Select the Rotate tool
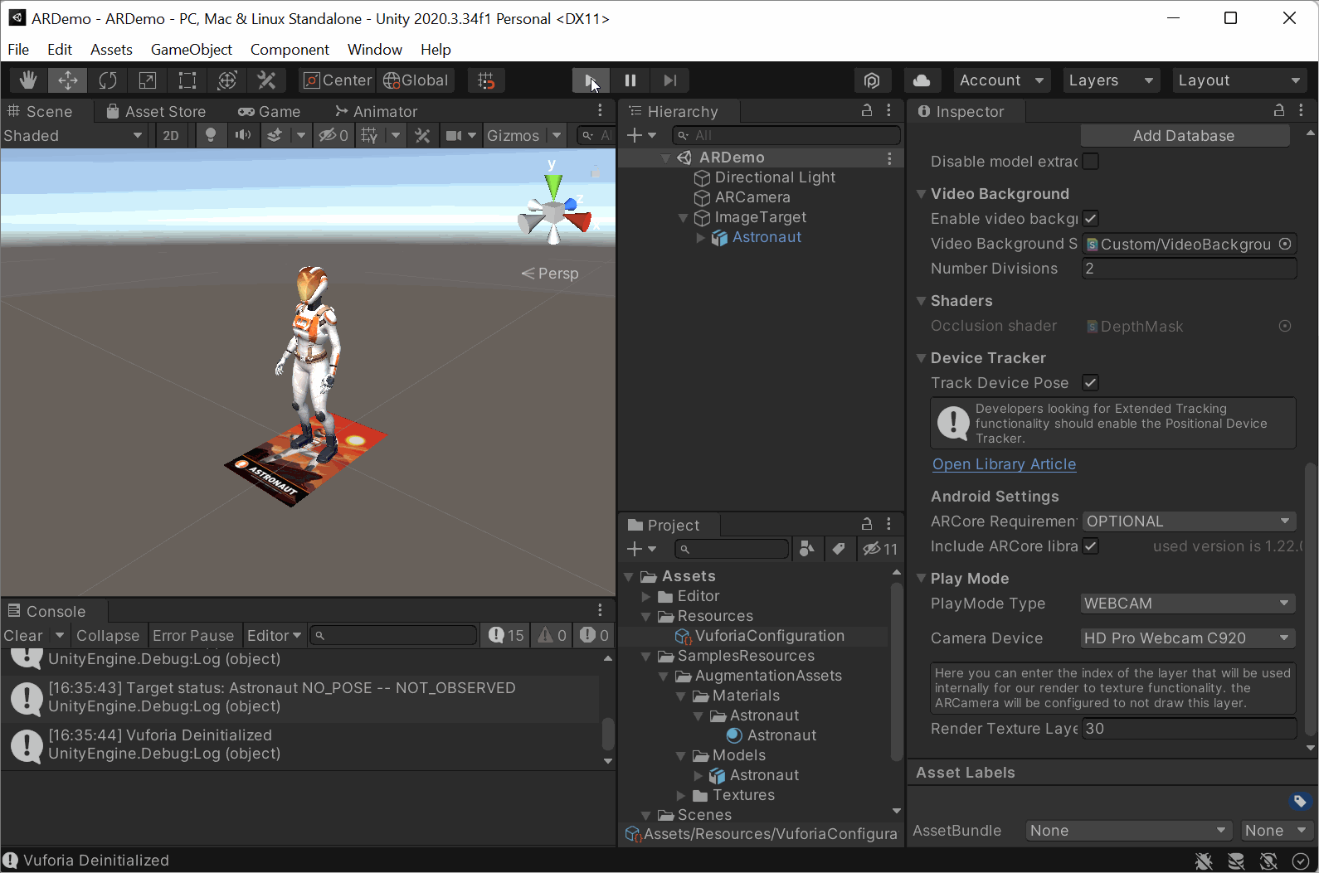This screenshot has height=873, width=1319. (108, 80)
